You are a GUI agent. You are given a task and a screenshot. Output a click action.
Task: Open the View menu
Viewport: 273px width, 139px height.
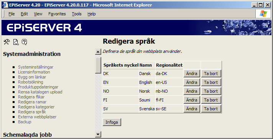(38, 14)
